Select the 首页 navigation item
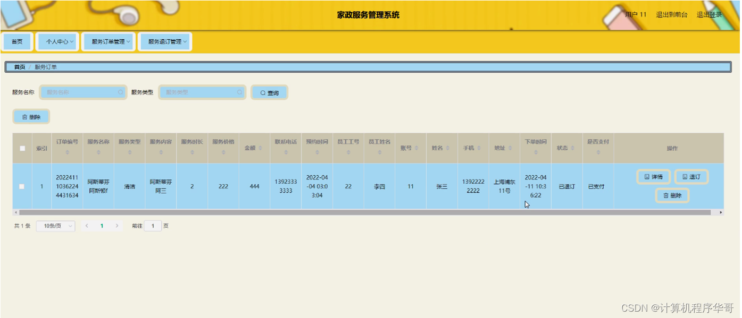 (x=16, y=41)
